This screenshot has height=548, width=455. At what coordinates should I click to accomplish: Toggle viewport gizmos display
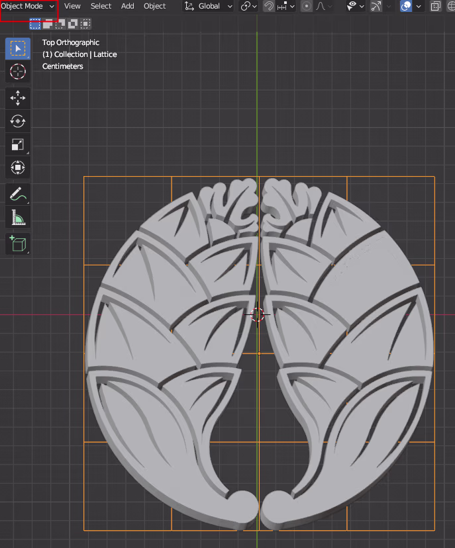[x=376, y=7]
